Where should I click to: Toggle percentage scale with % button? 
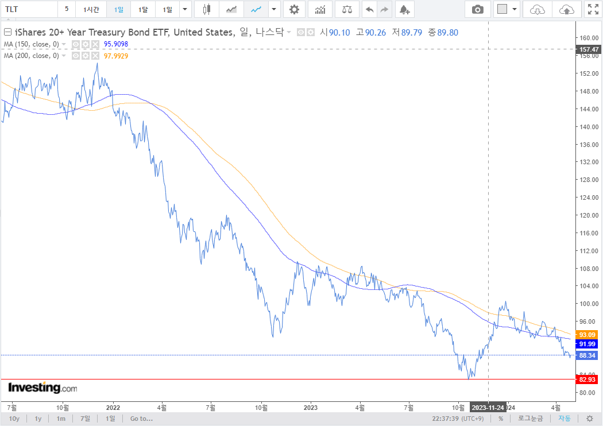[501, 419]
